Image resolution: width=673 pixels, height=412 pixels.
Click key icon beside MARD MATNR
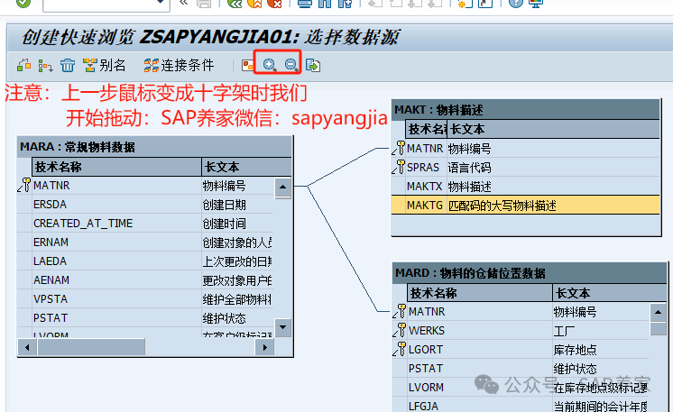[x=399, y=311]
